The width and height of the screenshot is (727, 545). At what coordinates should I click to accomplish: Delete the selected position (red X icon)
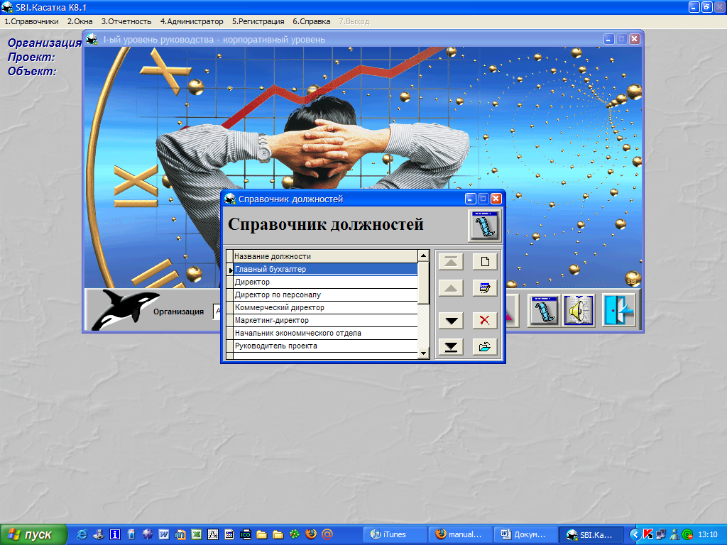(484, 320)
